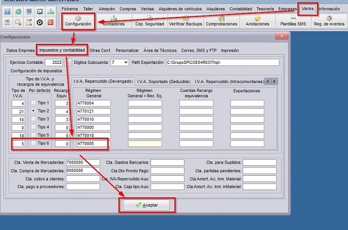Image resolution: width=348 pixels, height=230 pixels.
Task: Click the Cta. Compra de Mercaderías field
Action: click(x=83, y=170)
